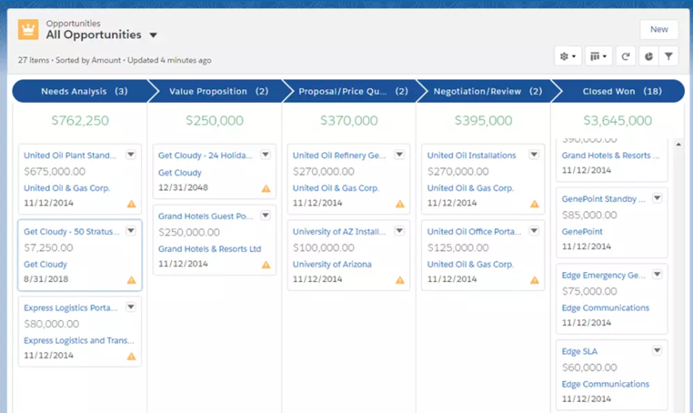Image resolution: width=693 pixels, height=413 pixels.
Task: Click the Closed Won column scrollbar up arrow
Action: (678, 145)
